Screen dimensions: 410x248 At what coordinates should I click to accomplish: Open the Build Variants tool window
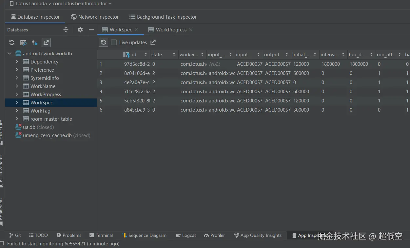pyautogui.click(x=2, y=171)
